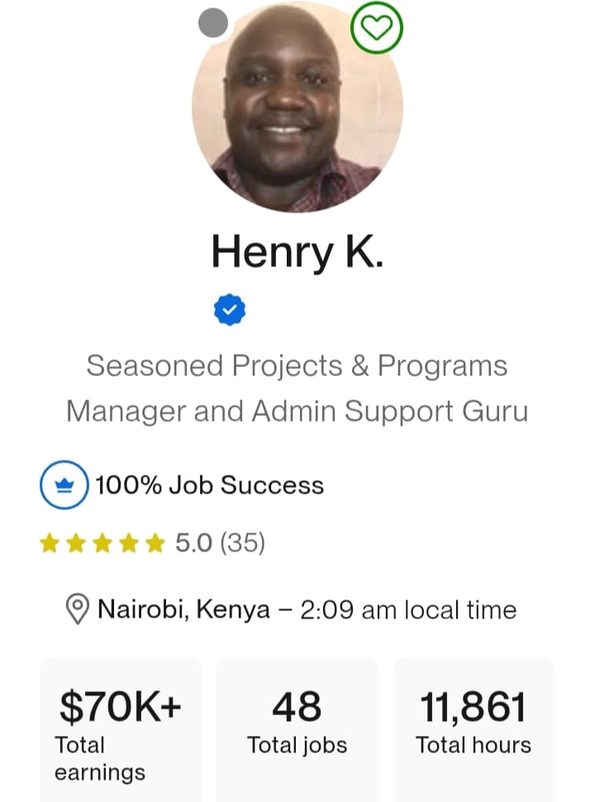Click the blue verified badge icon

[230, 310]
